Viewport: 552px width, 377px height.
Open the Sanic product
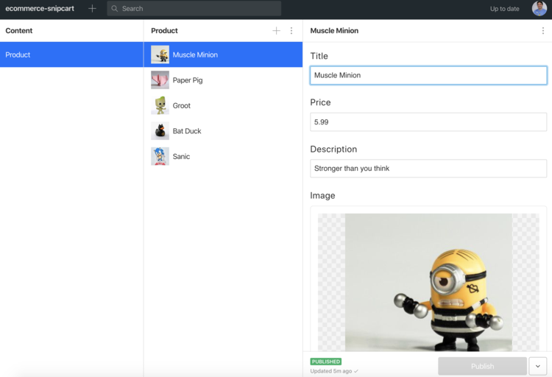pyautogui.click(x=223, y=156)
